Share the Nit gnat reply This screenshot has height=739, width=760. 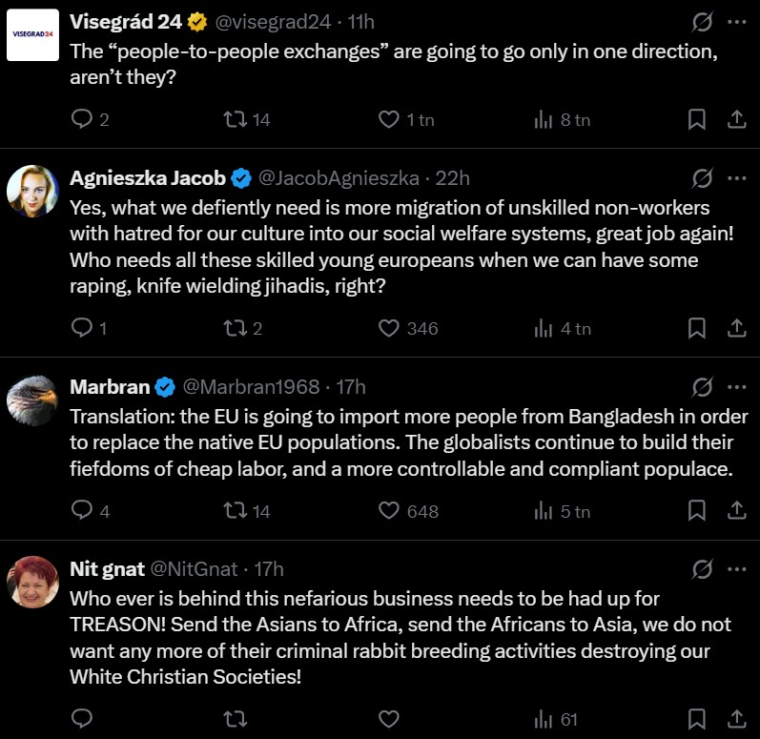click(x=736, y=718)
